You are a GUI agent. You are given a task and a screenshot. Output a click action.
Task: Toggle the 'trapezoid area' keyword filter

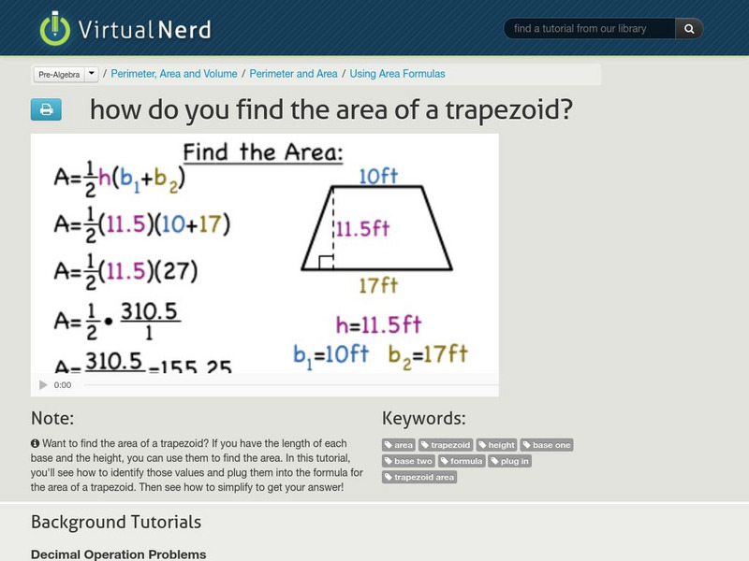(421, 477)
